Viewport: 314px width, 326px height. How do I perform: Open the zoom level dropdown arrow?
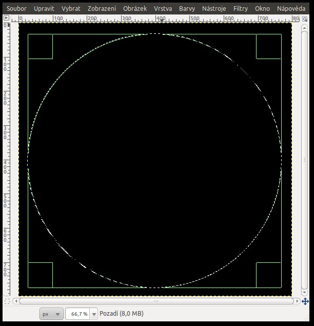[94, 314]
